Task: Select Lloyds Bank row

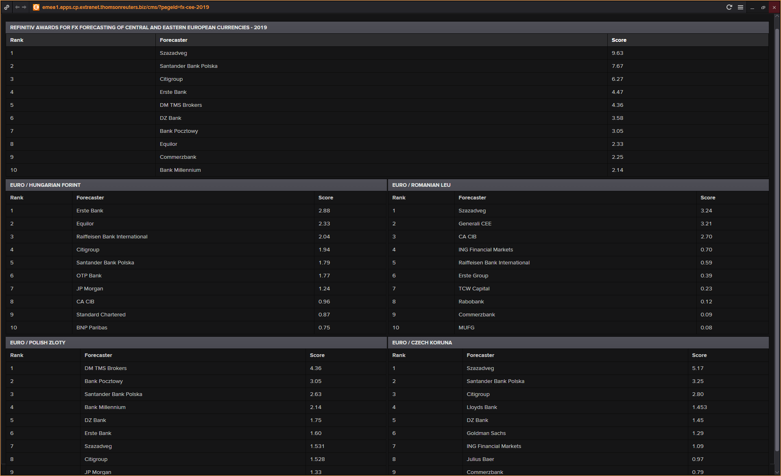Action: pos(578,407)
